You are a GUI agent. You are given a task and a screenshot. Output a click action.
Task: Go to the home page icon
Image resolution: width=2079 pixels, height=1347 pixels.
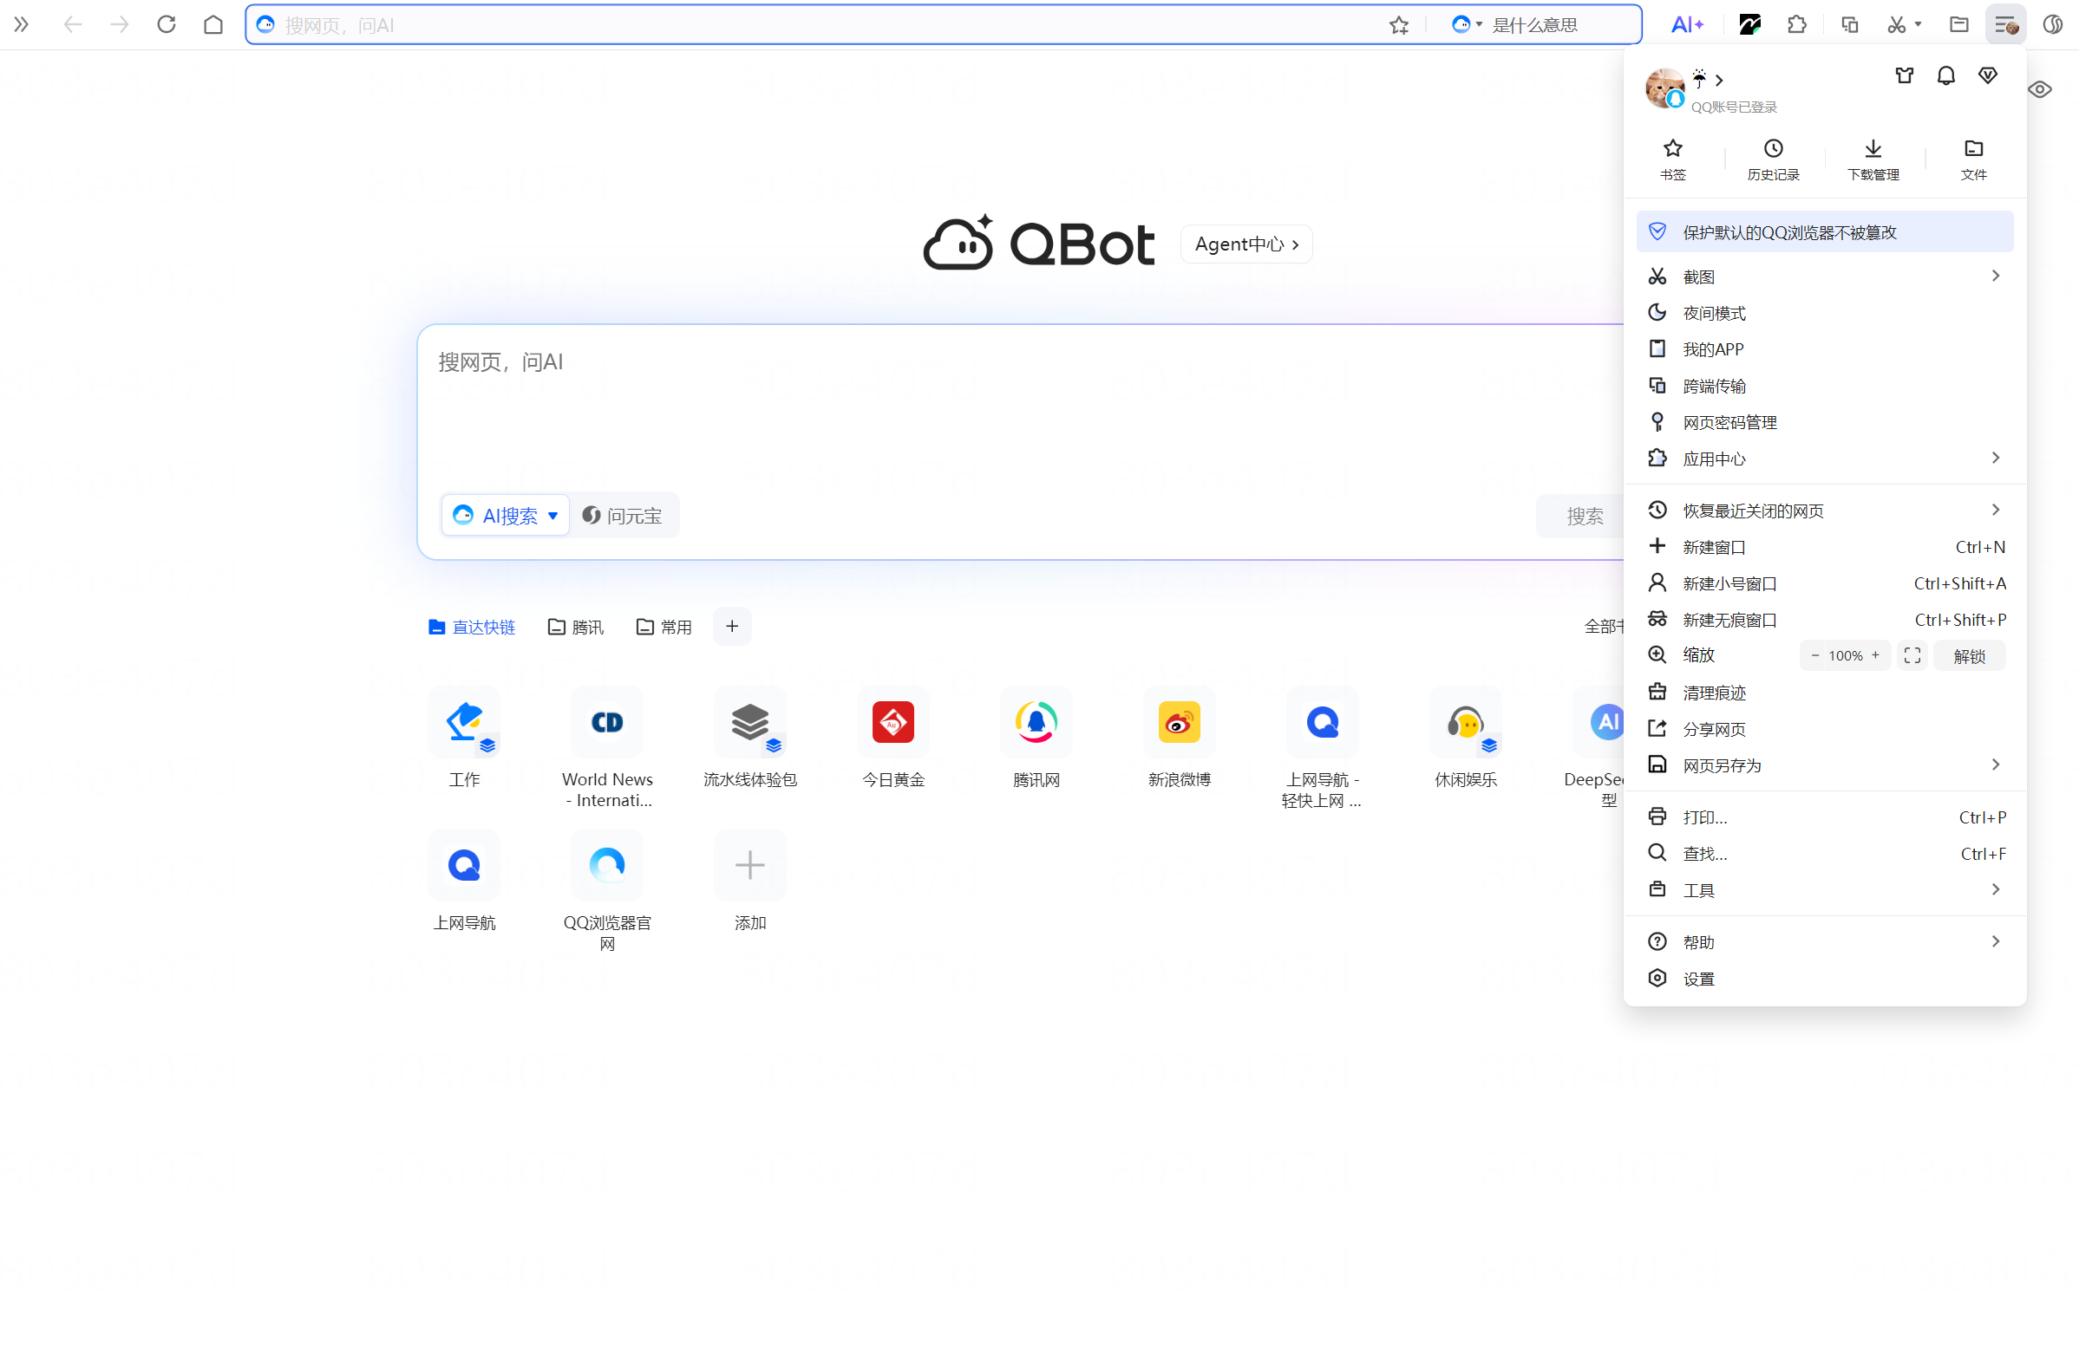click(x=213, y=24)
